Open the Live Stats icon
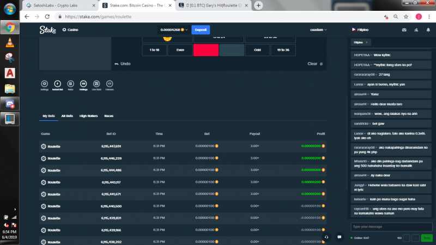436x245 pixels. [x=96, y=85]
